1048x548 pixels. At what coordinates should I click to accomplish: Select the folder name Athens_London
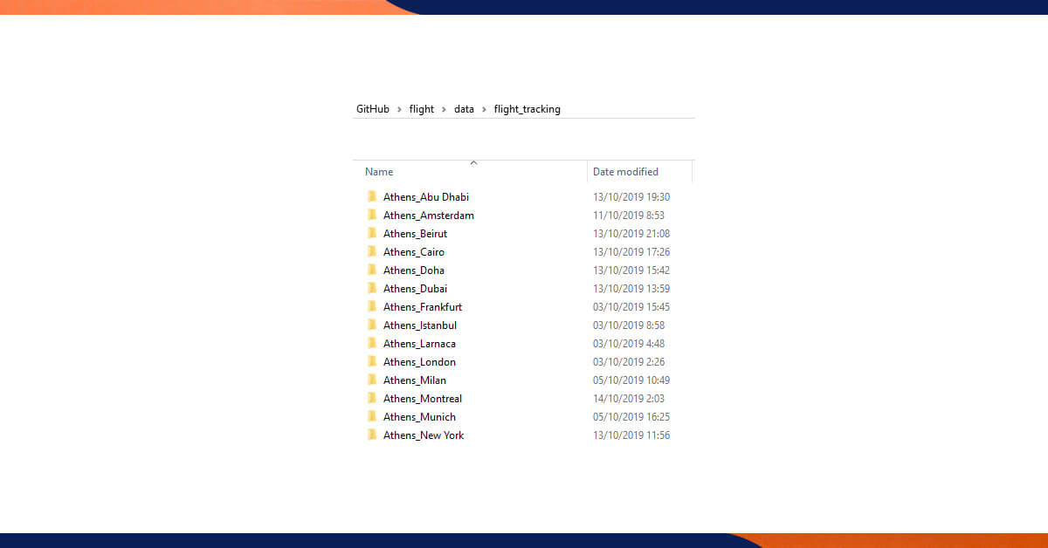(420, 362)
